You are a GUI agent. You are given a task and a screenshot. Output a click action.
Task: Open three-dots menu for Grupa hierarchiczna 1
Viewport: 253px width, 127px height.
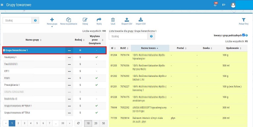point(69,50)
